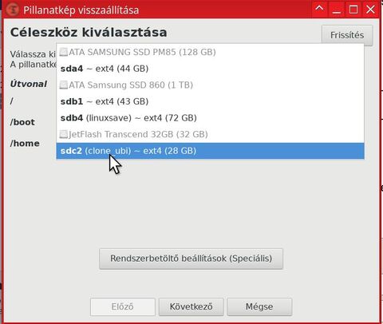The height and width of the screenshot is (324, 383).
Task: Pick sdb4 (linuxsave) ext4 (72 GB)
Action: pos(210,118)
